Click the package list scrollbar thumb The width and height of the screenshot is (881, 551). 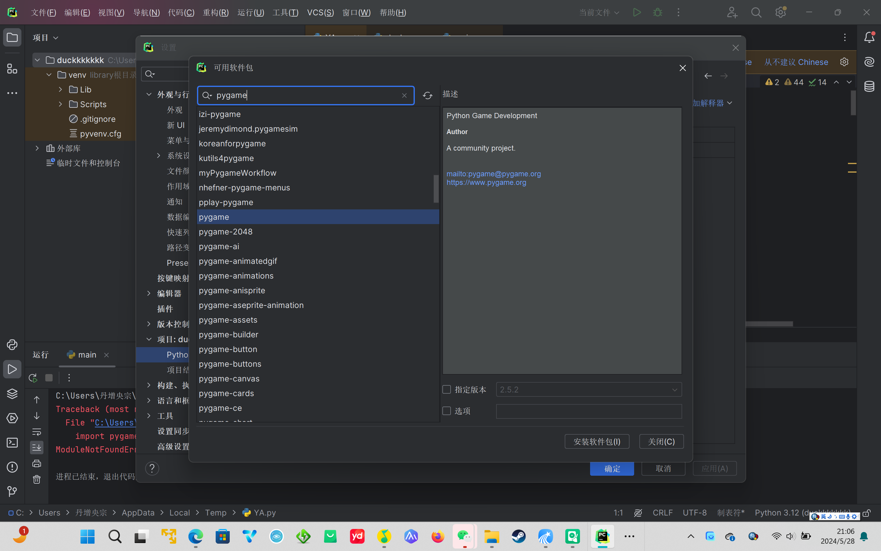click(x=436, y=188)
